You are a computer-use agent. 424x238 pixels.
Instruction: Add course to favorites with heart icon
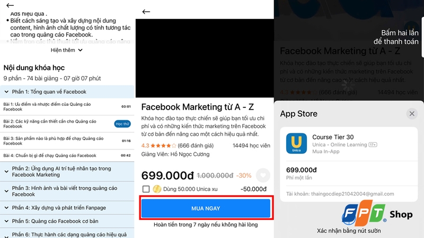263,176
